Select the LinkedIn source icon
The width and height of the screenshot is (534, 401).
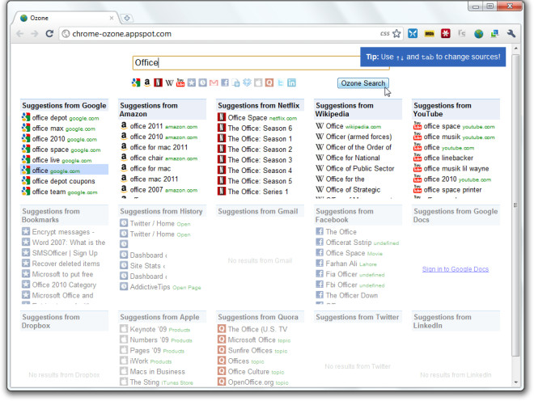[291, 82]
